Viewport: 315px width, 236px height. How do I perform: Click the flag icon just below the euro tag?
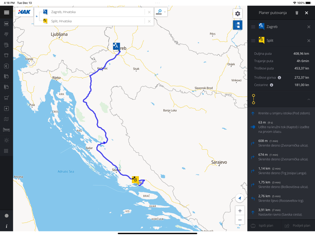point(6,76)
